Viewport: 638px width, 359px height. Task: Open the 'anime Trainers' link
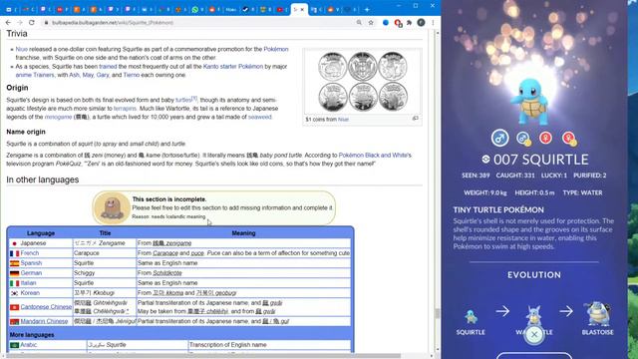(35, 75)
